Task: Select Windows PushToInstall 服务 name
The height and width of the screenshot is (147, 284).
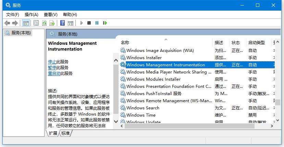Action: point(154,93)
